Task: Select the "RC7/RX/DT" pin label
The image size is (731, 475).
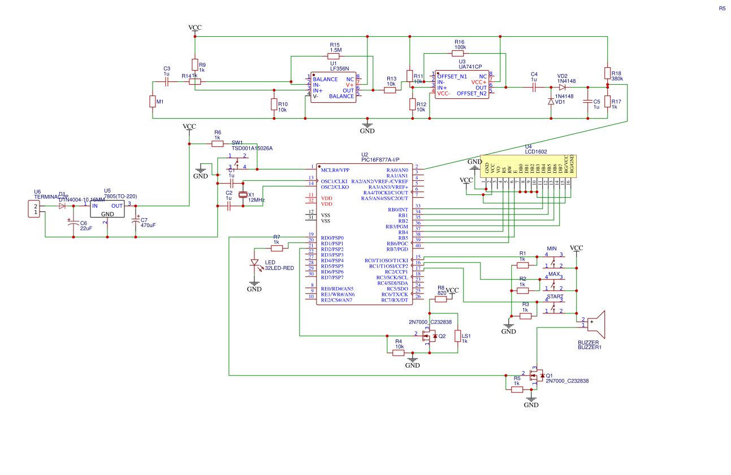Action: tap(395, 300)
